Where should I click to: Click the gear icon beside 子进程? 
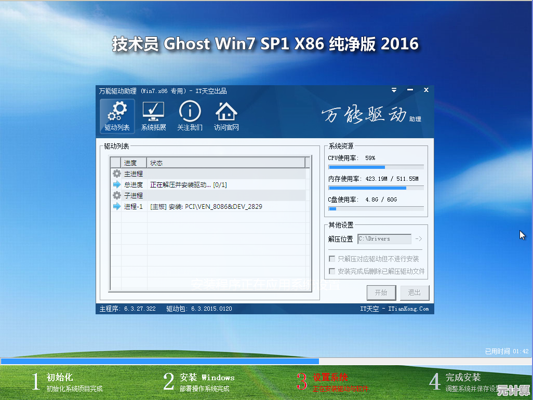pos(116,195)
